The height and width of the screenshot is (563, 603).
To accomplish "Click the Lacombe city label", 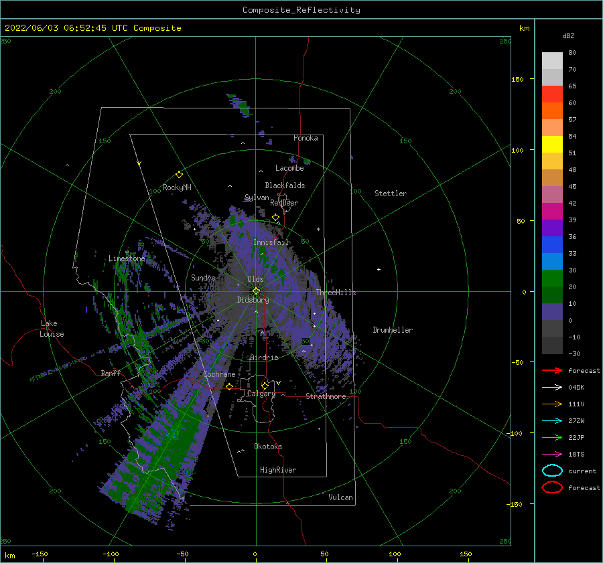I will (289, 168).
